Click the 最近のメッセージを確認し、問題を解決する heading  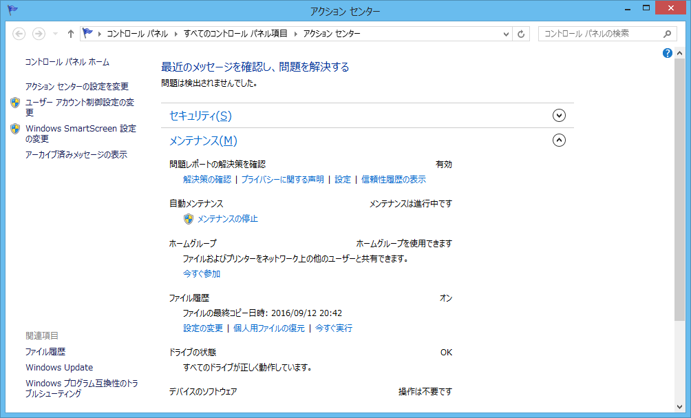255,67
